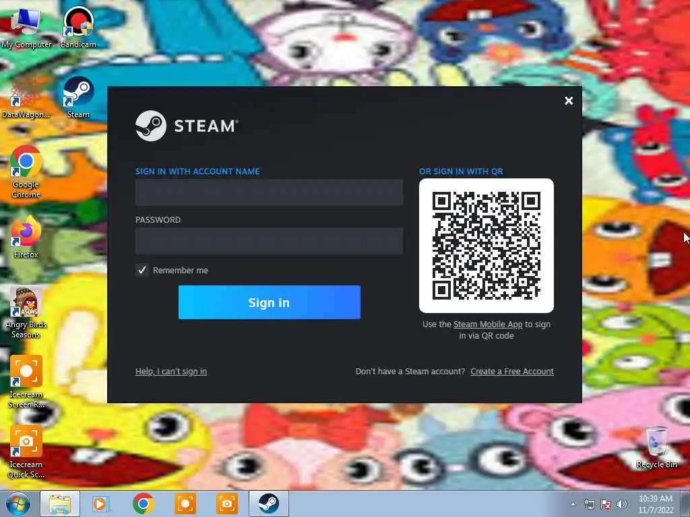Image resolution: width=690 pixels, height=517 pixels.
Task: Click the Remember me label text
Action: [x=181, y=271]
